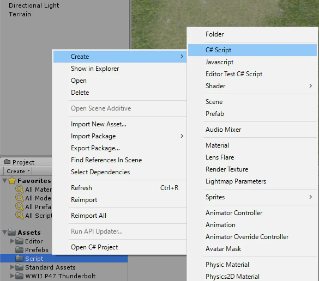319x281 pixels.
Task: Create a new Scene
Action: point(252,102)
